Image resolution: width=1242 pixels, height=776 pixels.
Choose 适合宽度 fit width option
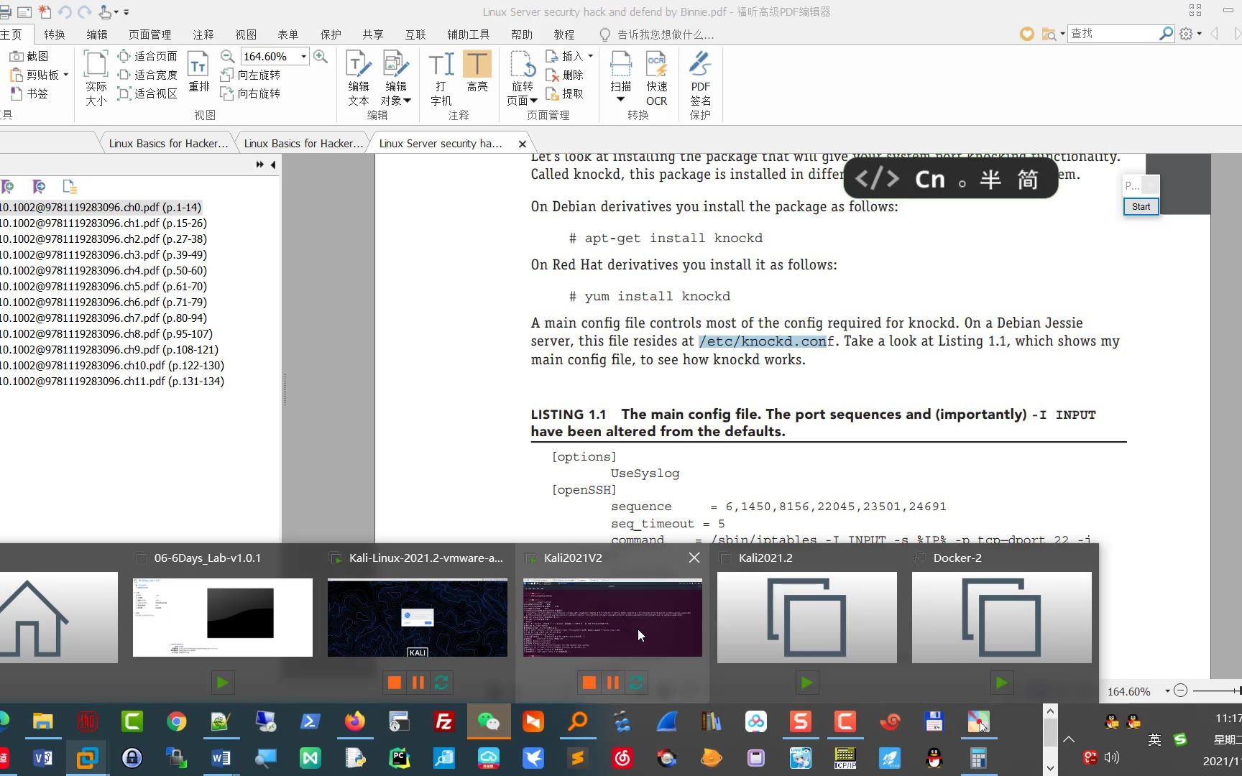click(147, 75)
